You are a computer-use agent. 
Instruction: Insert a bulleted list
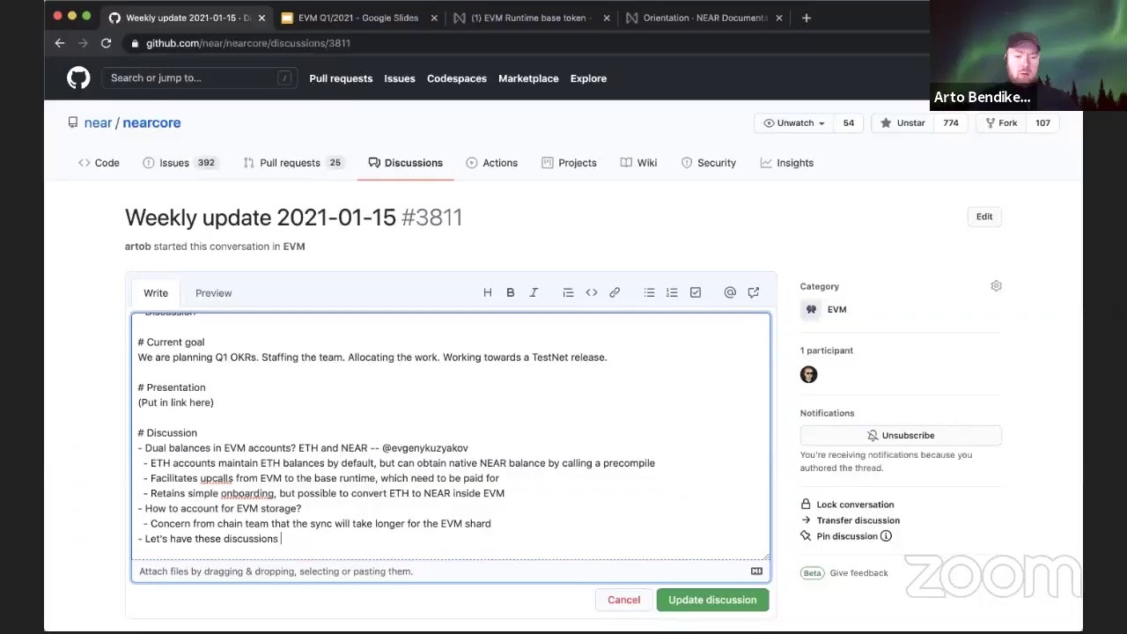click(649, 292)
